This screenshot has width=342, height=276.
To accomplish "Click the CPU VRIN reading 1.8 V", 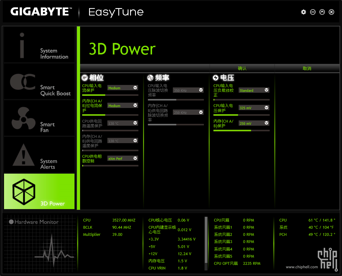I will pos(182,268).
